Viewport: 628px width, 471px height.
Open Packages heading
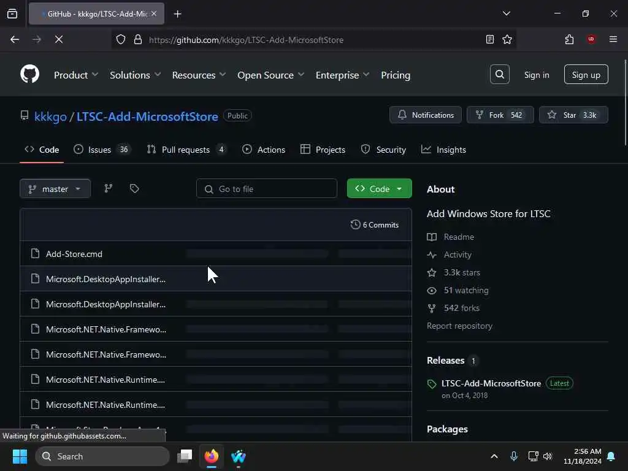coord(447,429)
